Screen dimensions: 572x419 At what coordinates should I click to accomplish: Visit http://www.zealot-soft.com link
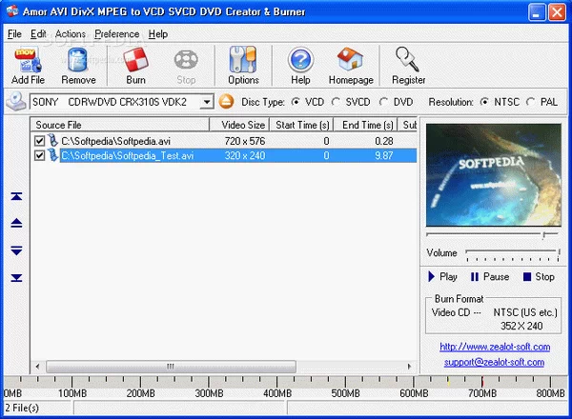pos(495,347)
